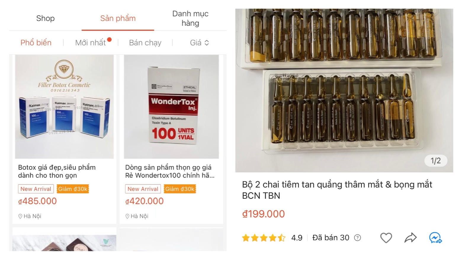
Task: Tap location pin under Kaimax product
Action: coord(20,216)
